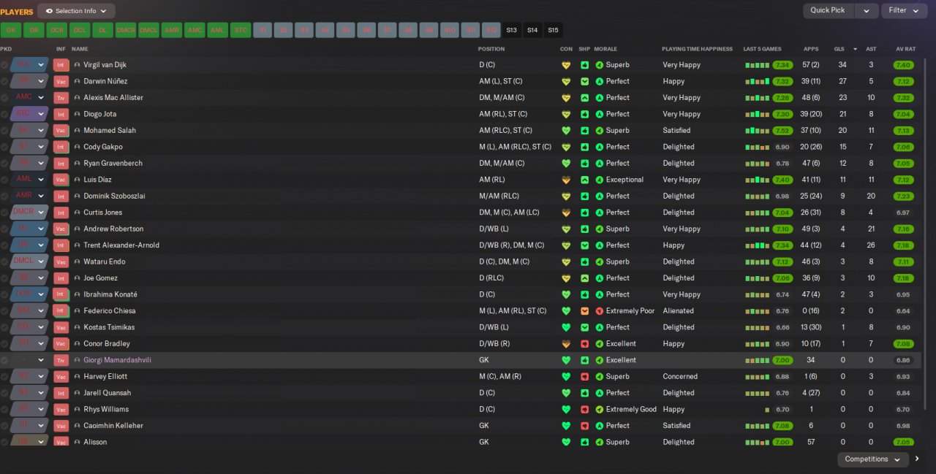936x474 pixels.
Task: Click Mohamed Salah's match sharpness icon
Action: pos(584,131)
